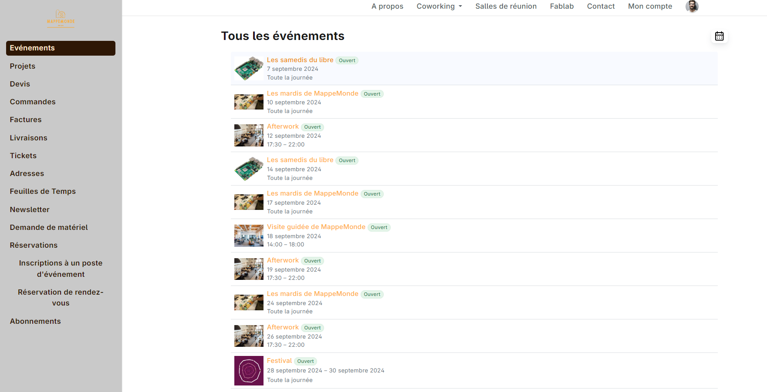Go to Salles de réunion

click(506, 7)
